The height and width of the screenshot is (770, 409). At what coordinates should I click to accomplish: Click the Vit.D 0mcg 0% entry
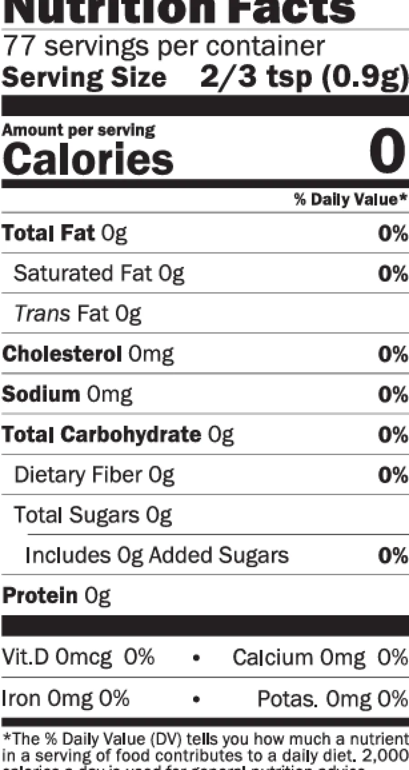pyautogui.click(x=78, y=658)
